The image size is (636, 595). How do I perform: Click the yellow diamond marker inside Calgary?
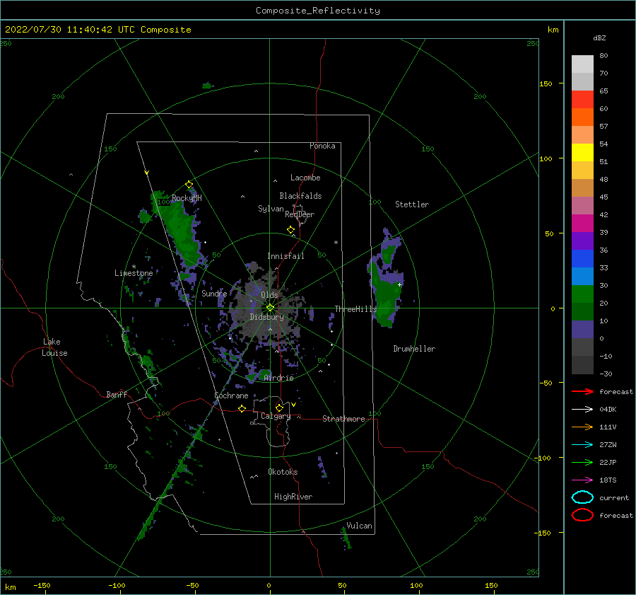pyautogui.click(x=279, y=408)
